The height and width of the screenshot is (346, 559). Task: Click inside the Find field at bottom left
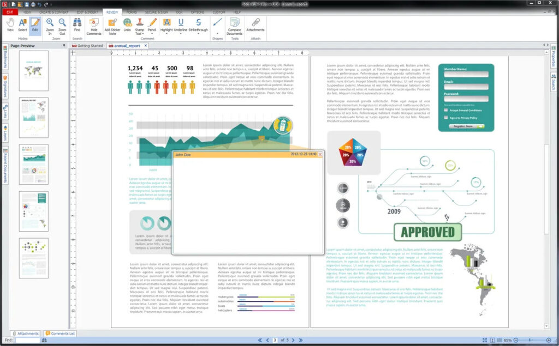click(x=26, y=339)
